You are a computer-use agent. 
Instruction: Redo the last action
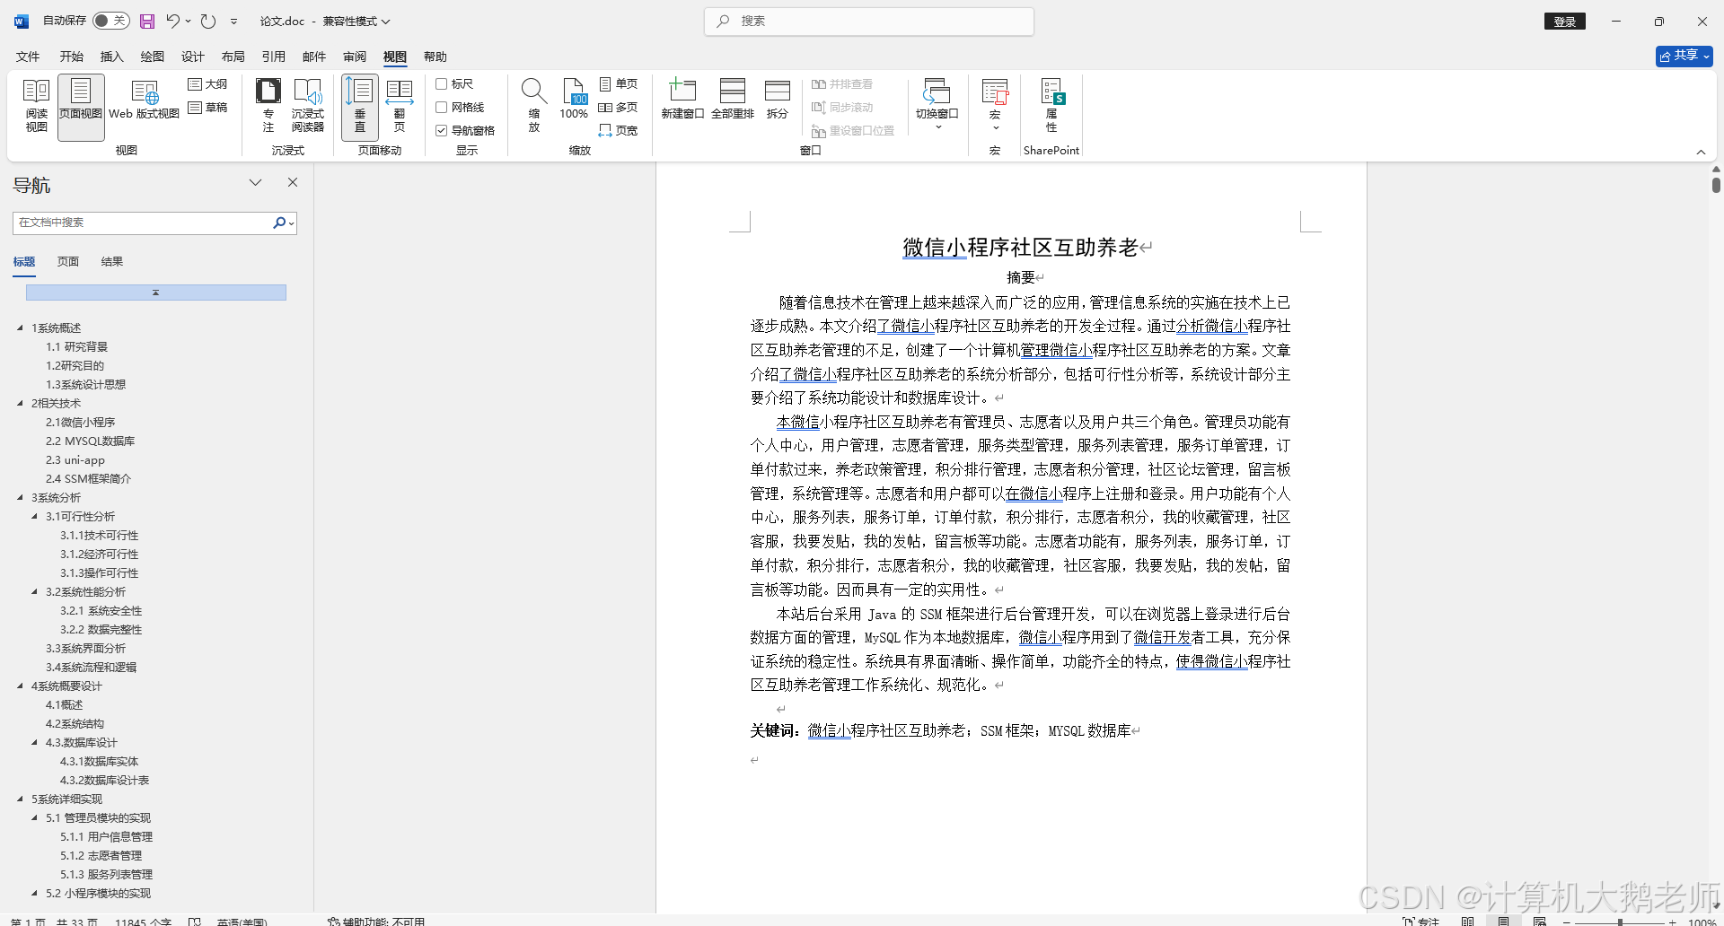208,22
